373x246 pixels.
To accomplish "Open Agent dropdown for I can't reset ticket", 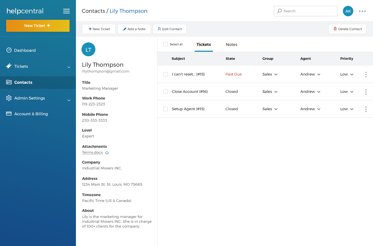I will click(x=310, y=74).
